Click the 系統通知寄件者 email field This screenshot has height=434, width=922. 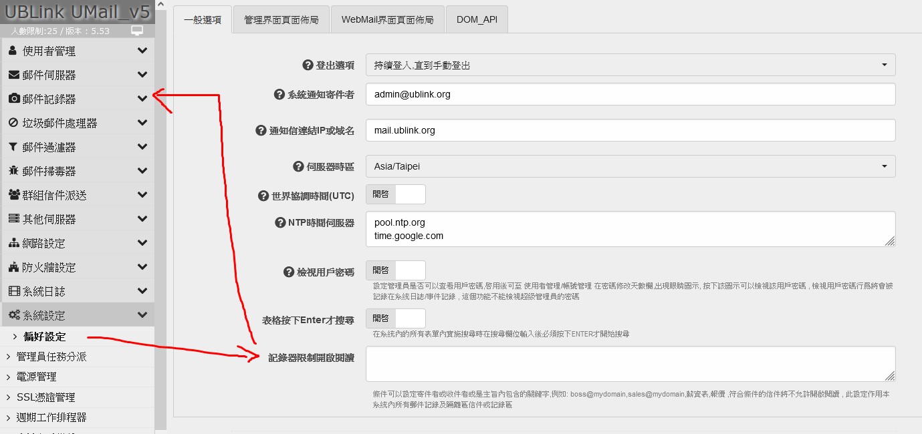[630, 94]
